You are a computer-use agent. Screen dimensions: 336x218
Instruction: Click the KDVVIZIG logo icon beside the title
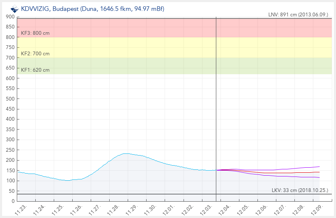pyautogui.click(x=14, y=8)
